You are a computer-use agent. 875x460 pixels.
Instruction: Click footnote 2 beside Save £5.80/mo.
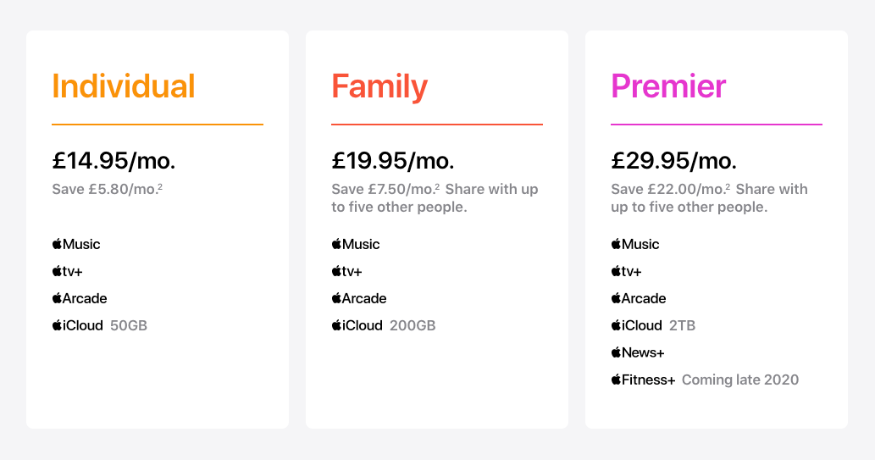(160, 186)
